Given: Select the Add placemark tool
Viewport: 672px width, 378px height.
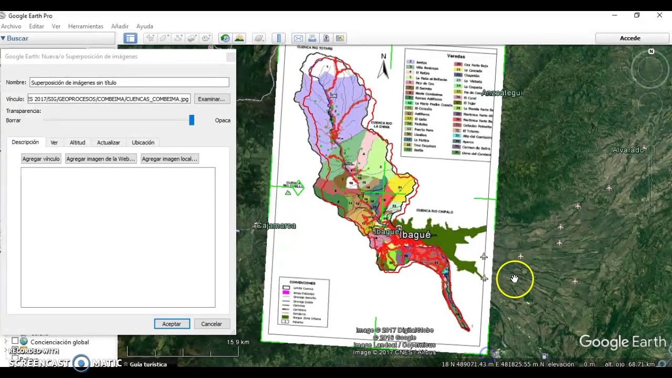Looking at the screenshot, I should click(x=151, y=38).
